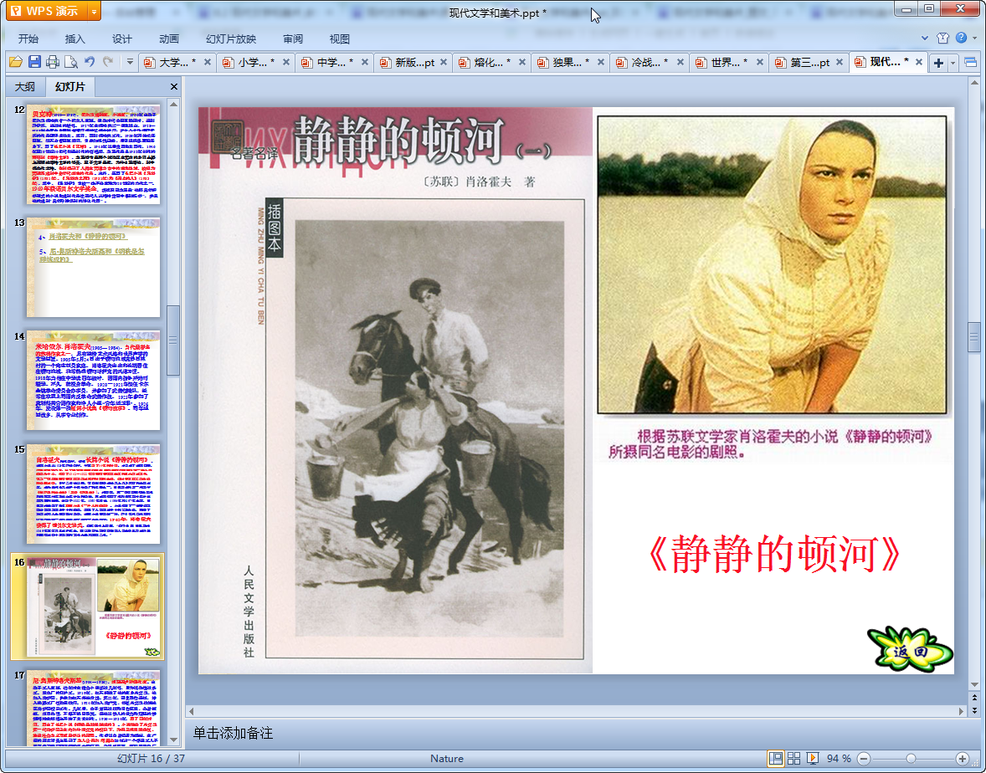
Task: Select slide 13 thumbnail
Action: coord(93,267)
